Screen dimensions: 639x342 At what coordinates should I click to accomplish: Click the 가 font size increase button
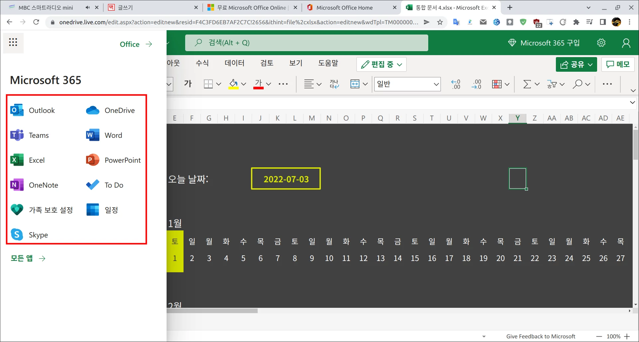[x=188, y=84]
